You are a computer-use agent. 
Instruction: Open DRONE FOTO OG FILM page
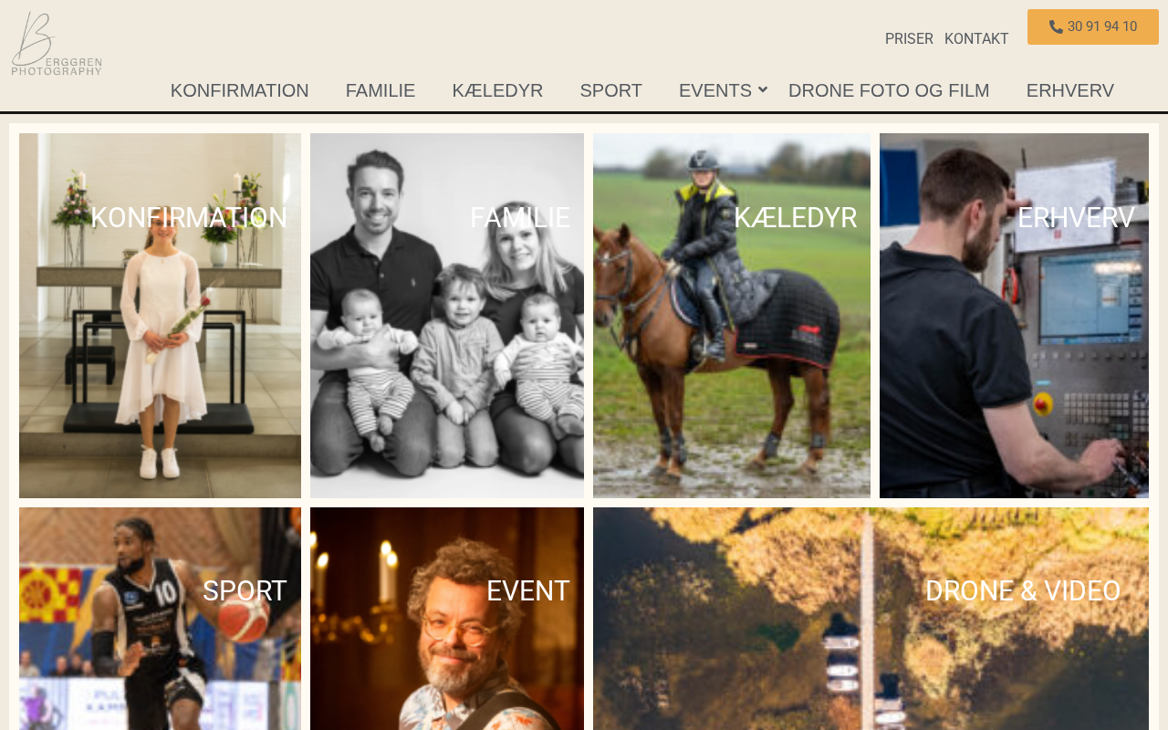[x=889, y=90]
